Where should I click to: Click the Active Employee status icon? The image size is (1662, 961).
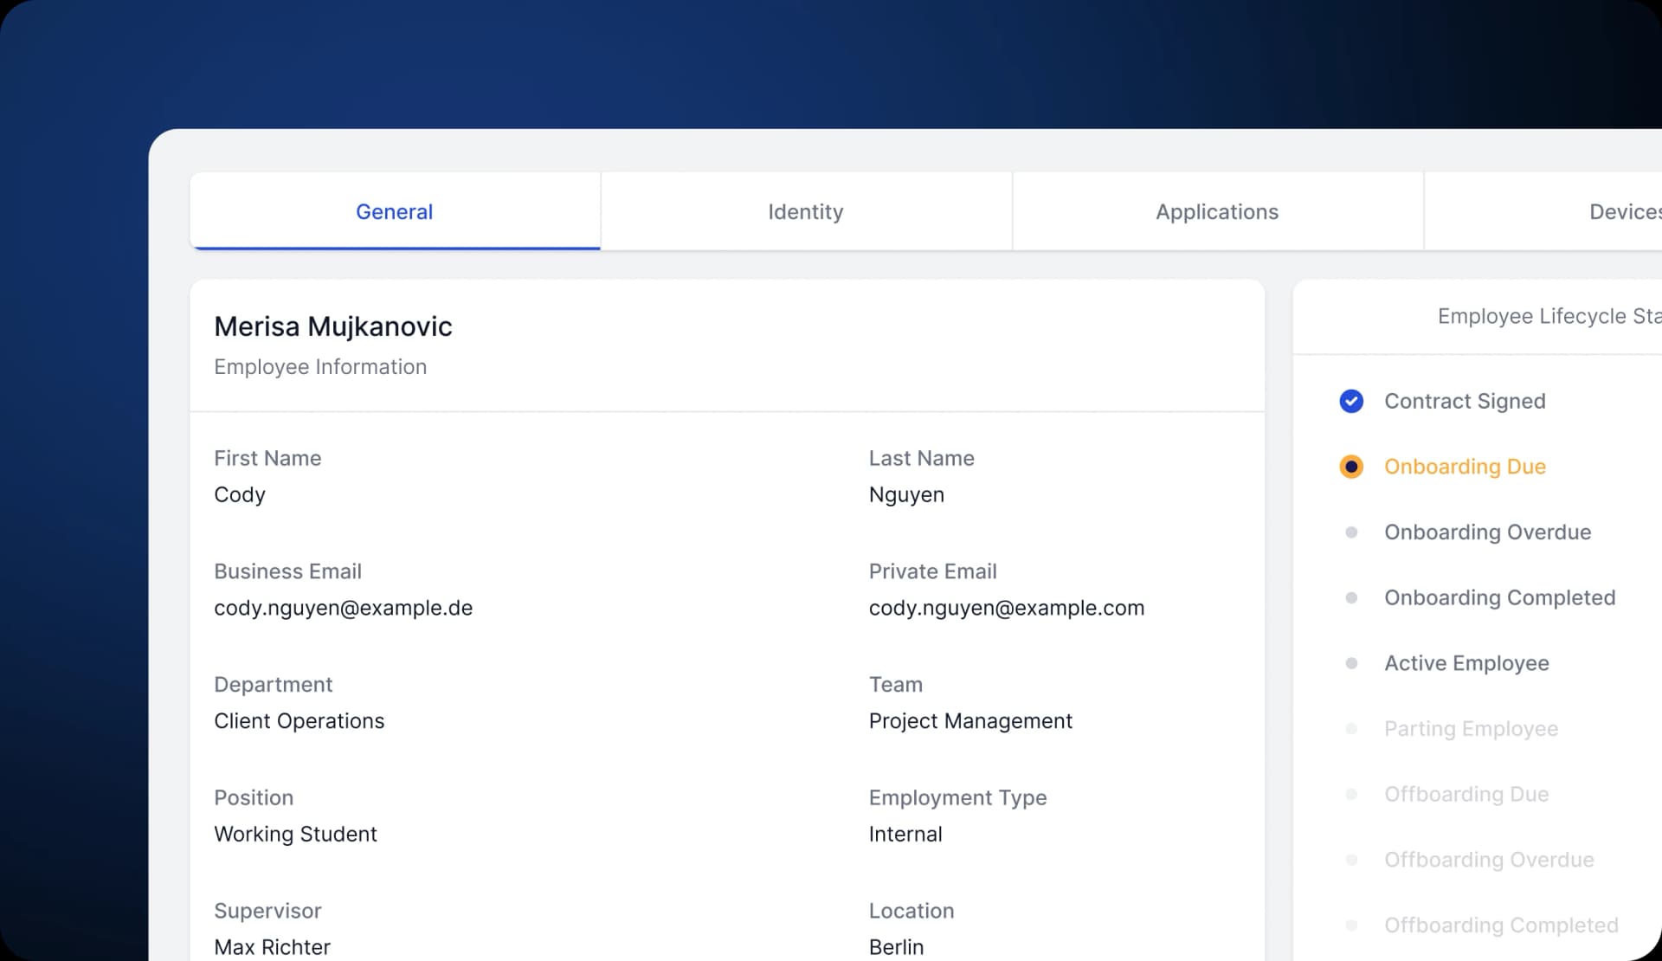(x=1351, y=662)
